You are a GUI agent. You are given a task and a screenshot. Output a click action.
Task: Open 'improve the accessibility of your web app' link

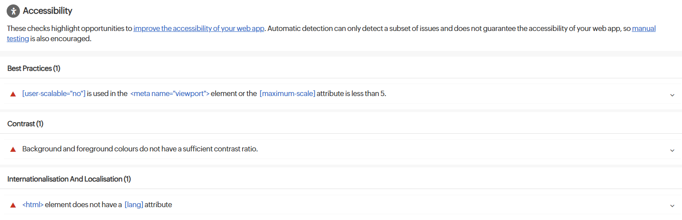click(199, 28)
